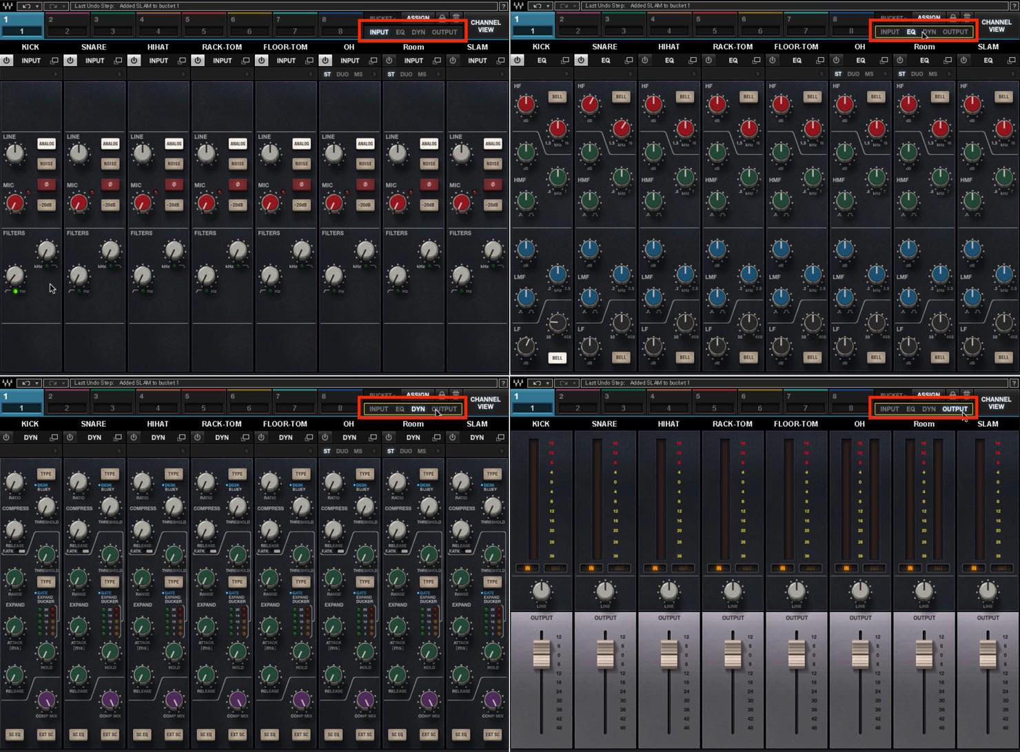Click KICK compressor RATIO knob in DYN view
Viewport: 1020px width, 752px height.
point(14,482)
